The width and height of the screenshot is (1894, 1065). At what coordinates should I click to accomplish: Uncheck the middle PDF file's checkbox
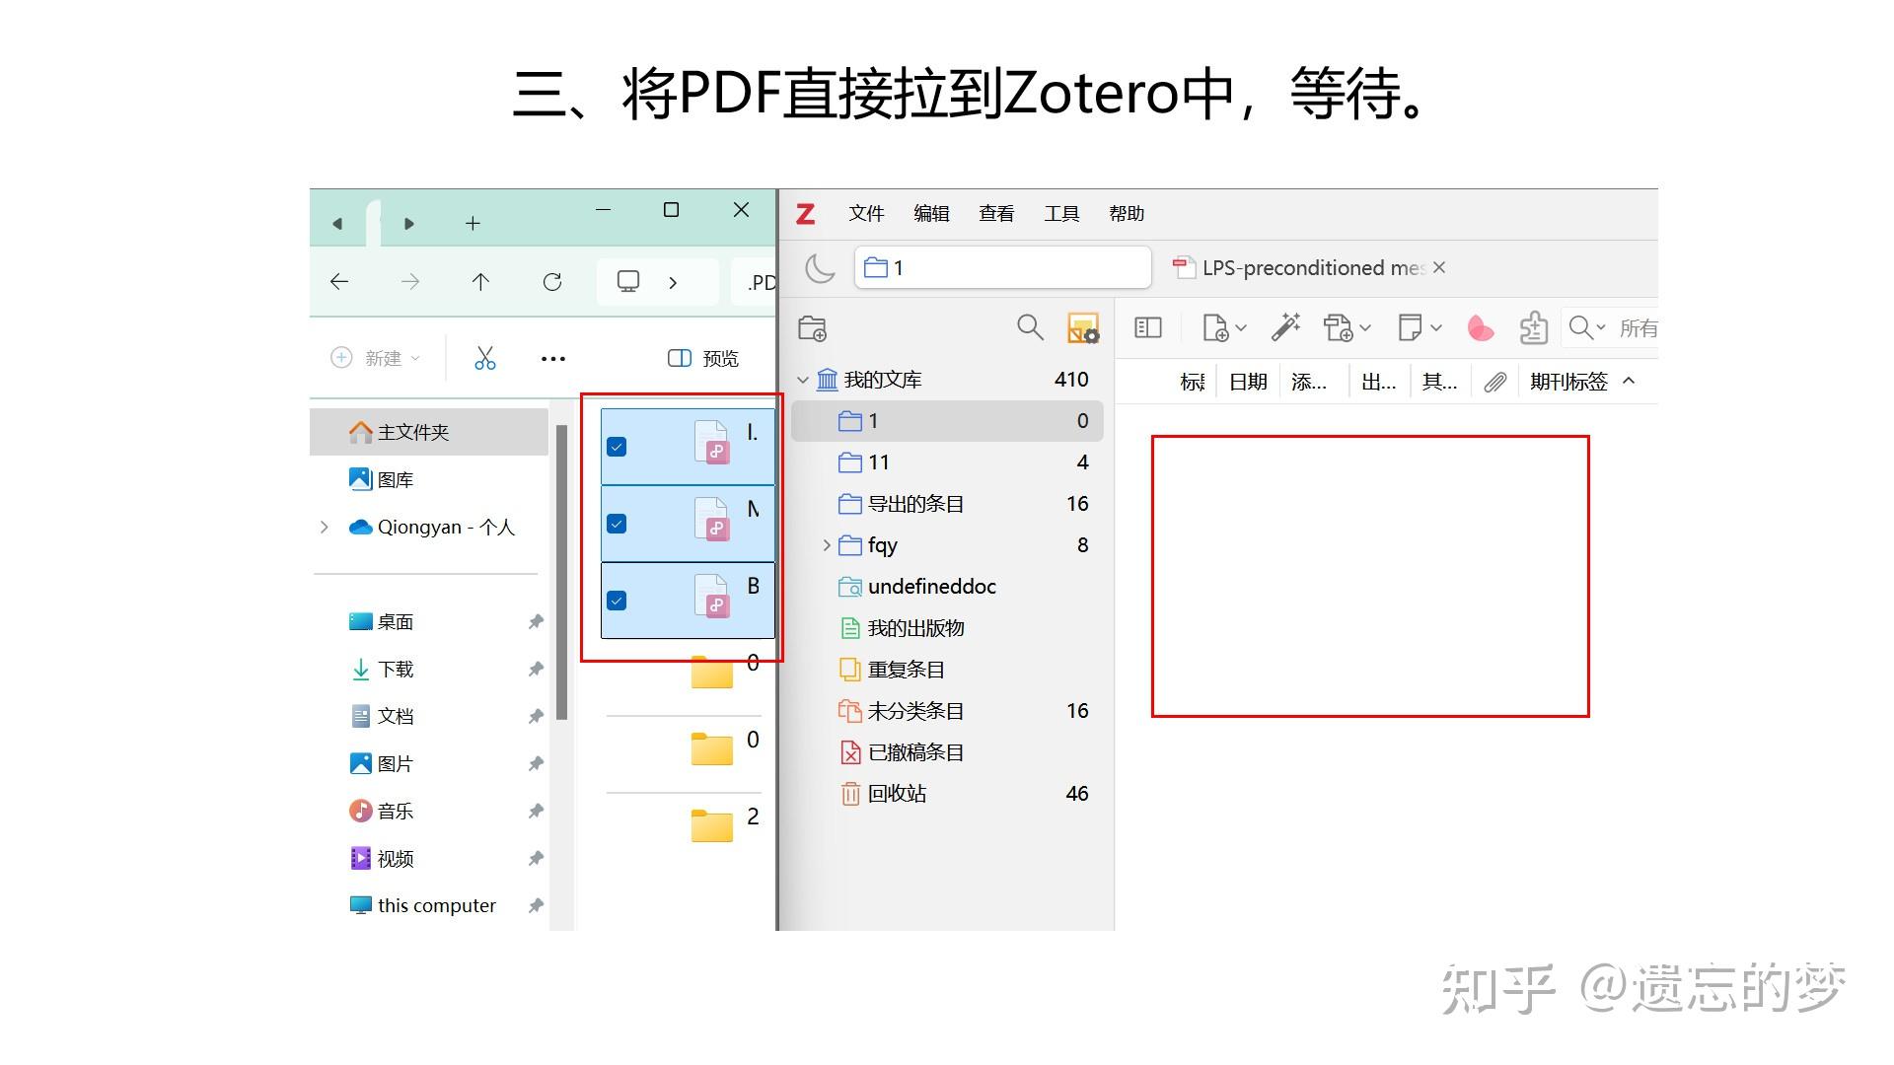click(x=618, y=523)
